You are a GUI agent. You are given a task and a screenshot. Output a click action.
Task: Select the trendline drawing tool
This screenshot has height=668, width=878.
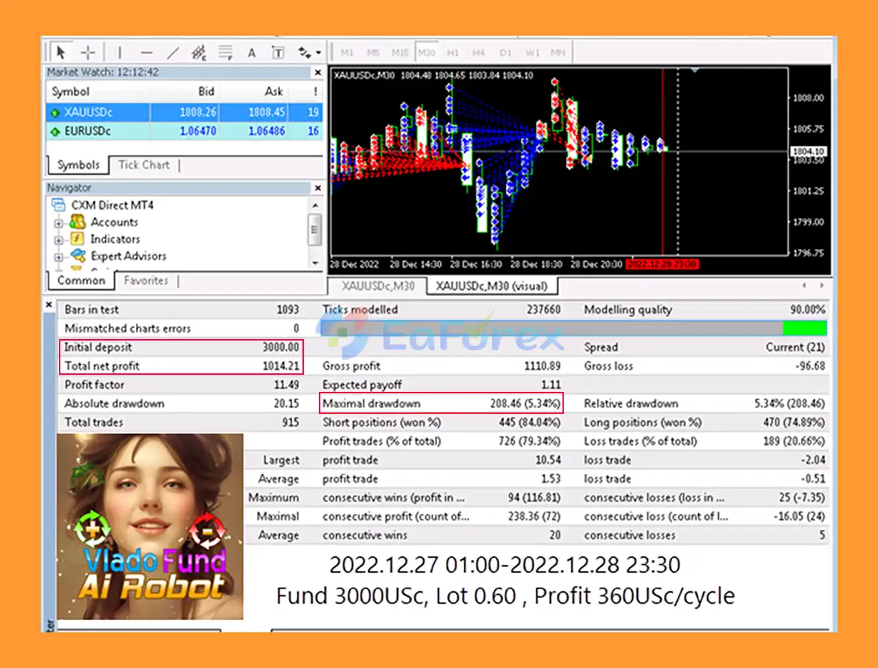click(x=173, y=52)
